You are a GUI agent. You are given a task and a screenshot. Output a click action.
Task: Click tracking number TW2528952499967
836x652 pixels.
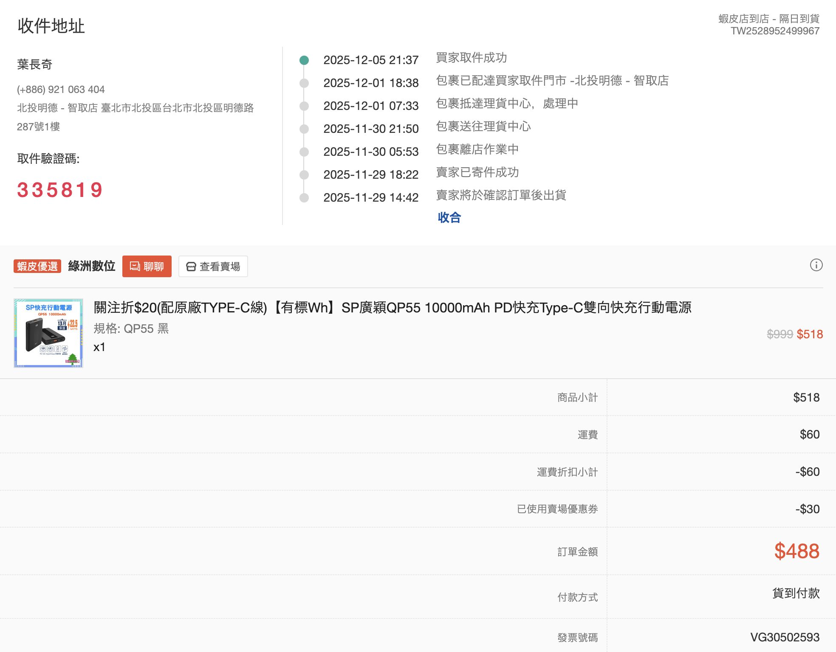click(775, 31)
